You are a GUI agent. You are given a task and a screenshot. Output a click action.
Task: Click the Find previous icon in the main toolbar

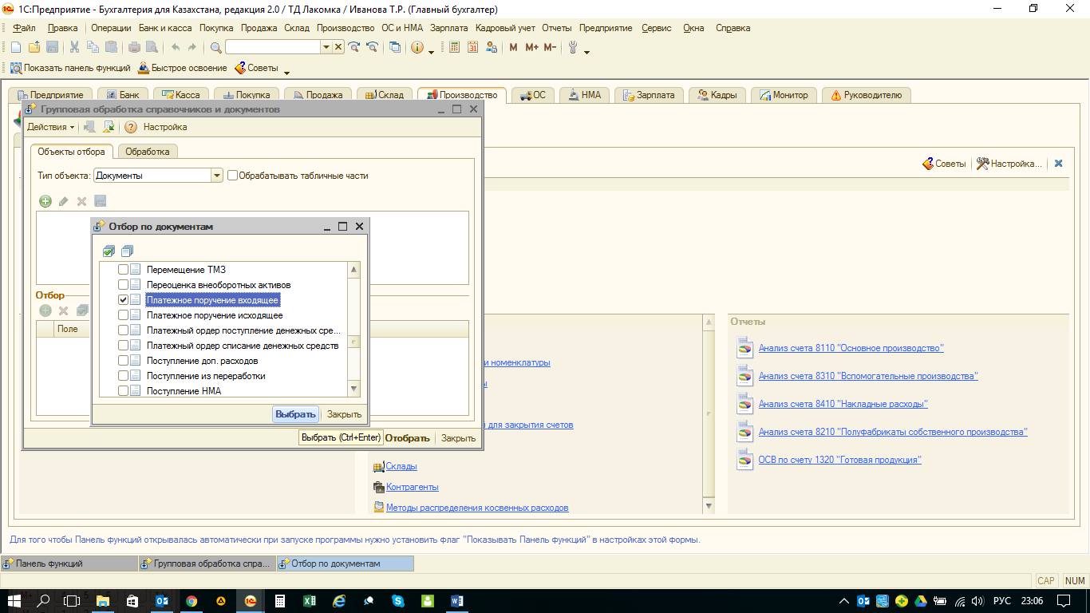tap(371, 47)
